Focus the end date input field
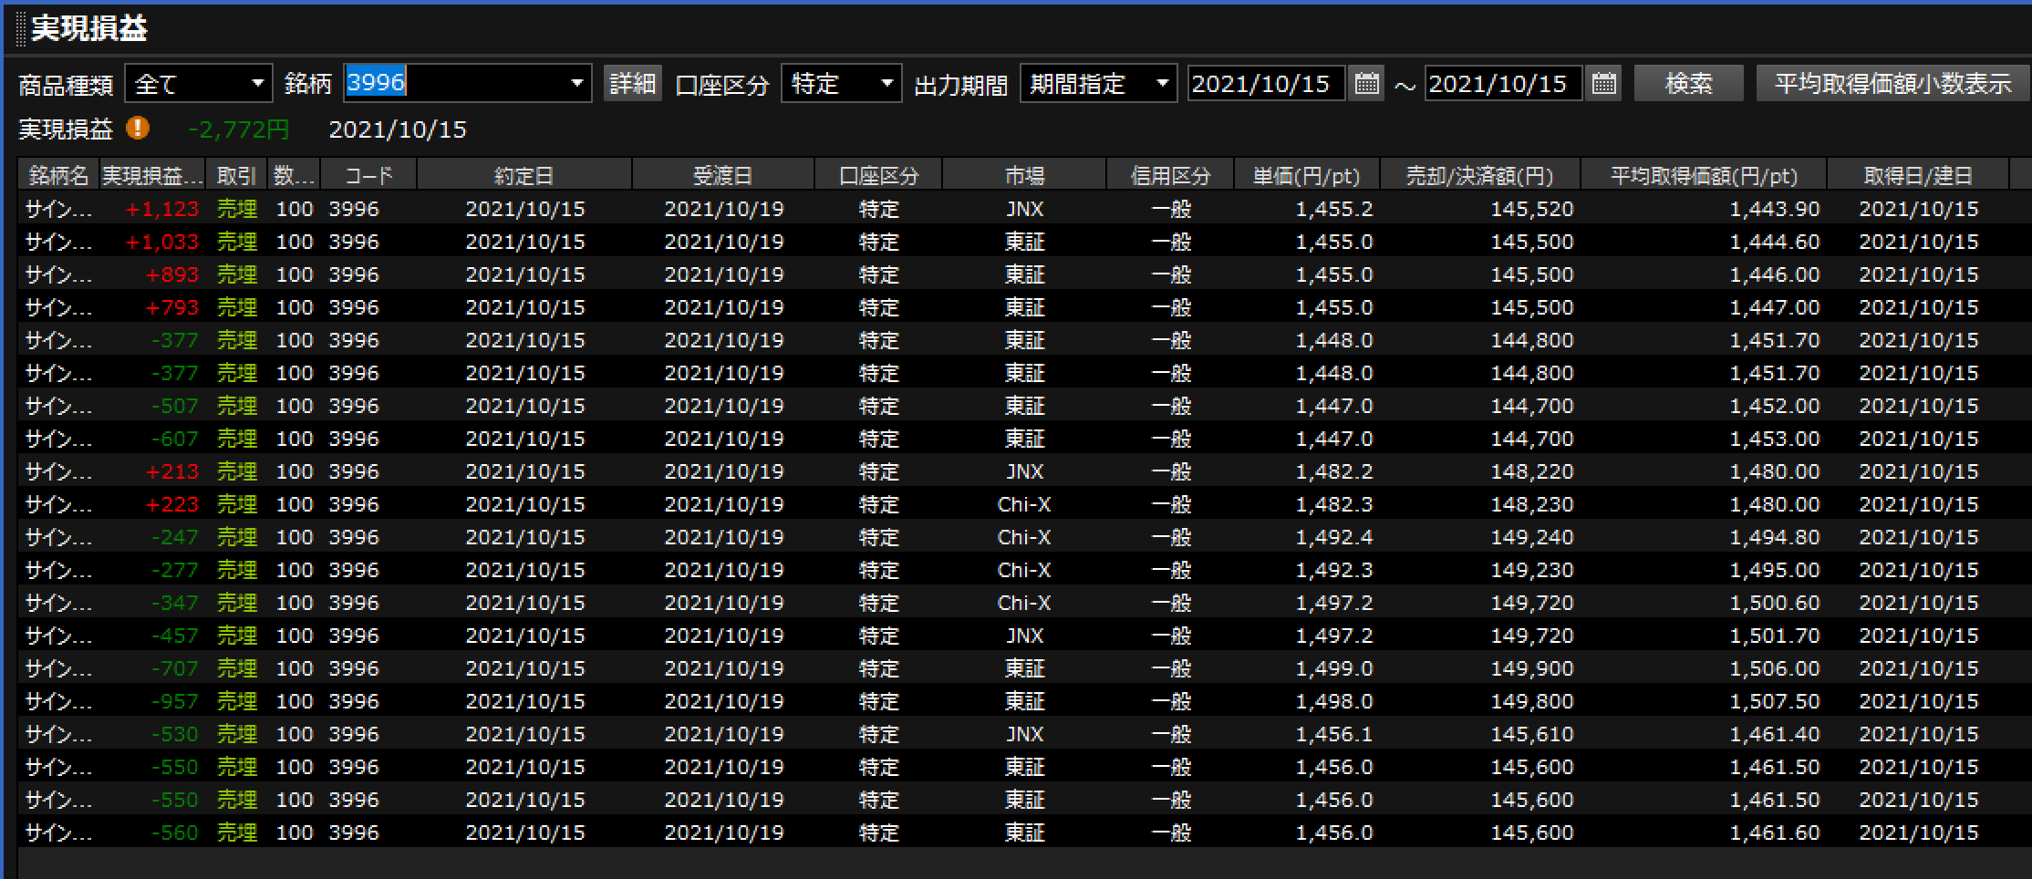Screen dimensions: 2032x879 1501,84
